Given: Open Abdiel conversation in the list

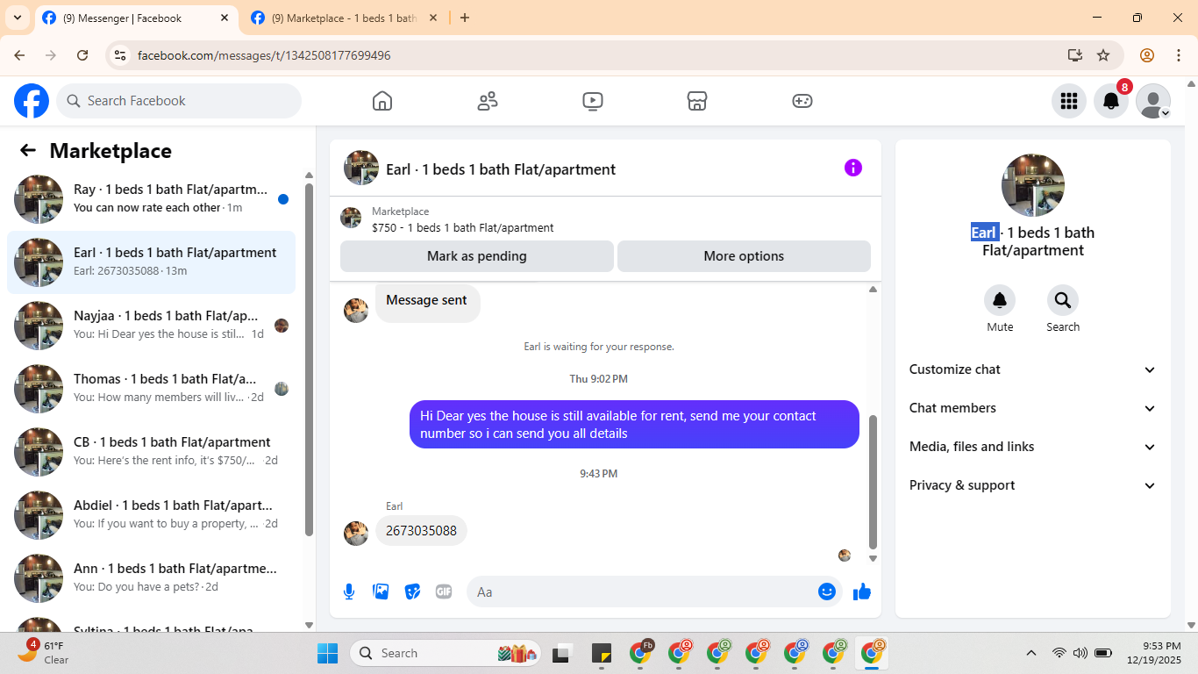Looking at the screenshot, I should click(x=151, y=515).
